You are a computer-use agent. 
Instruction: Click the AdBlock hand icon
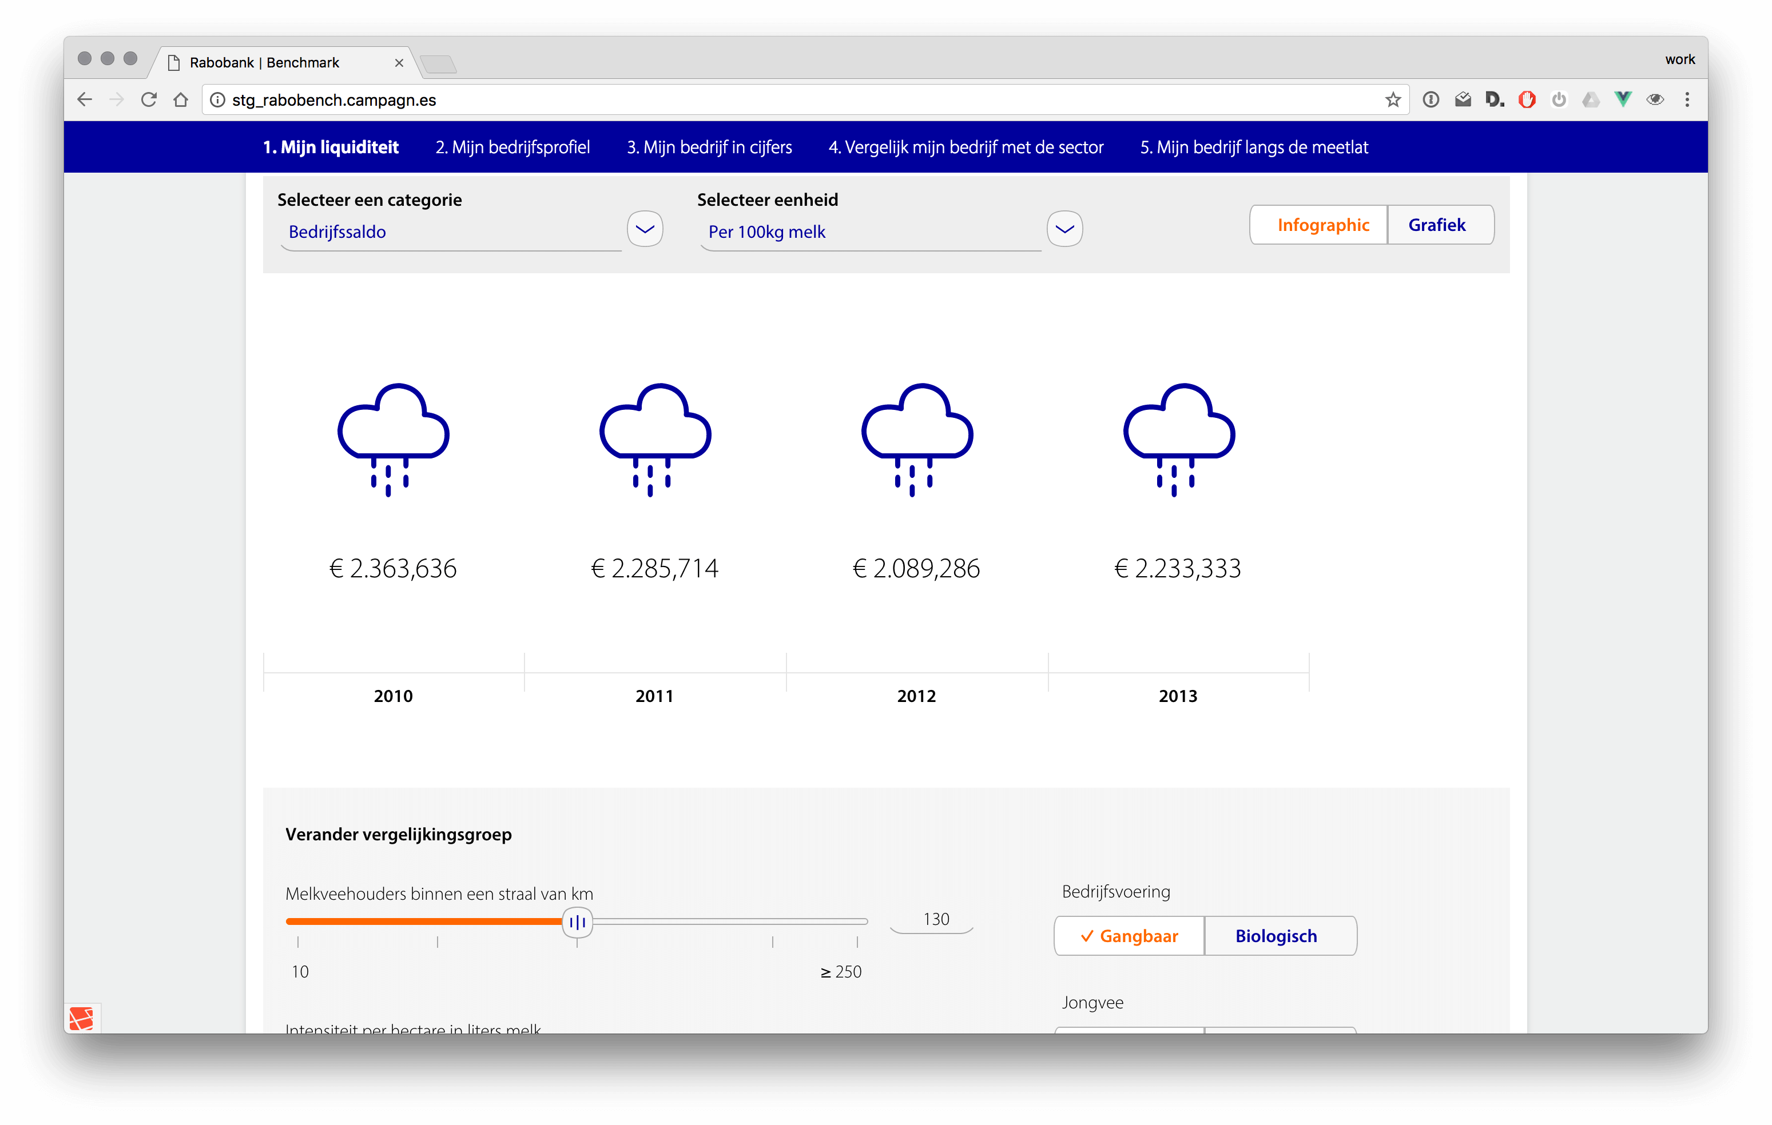click(1527, 99)
